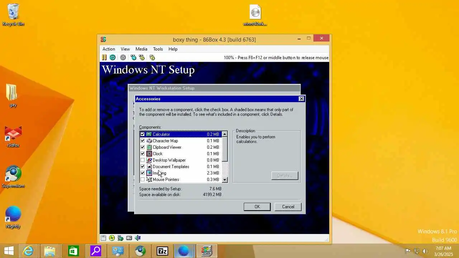Close the Accessories dialog with X
Screen dimensions: 459x258
tap(302, 99)
